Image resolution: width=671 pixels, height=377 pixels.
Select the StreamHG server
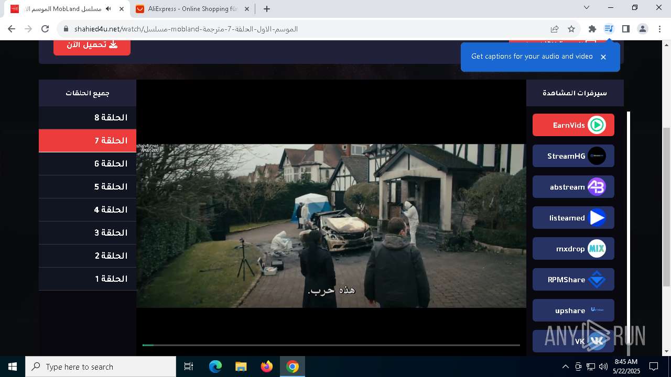[573, 156]
